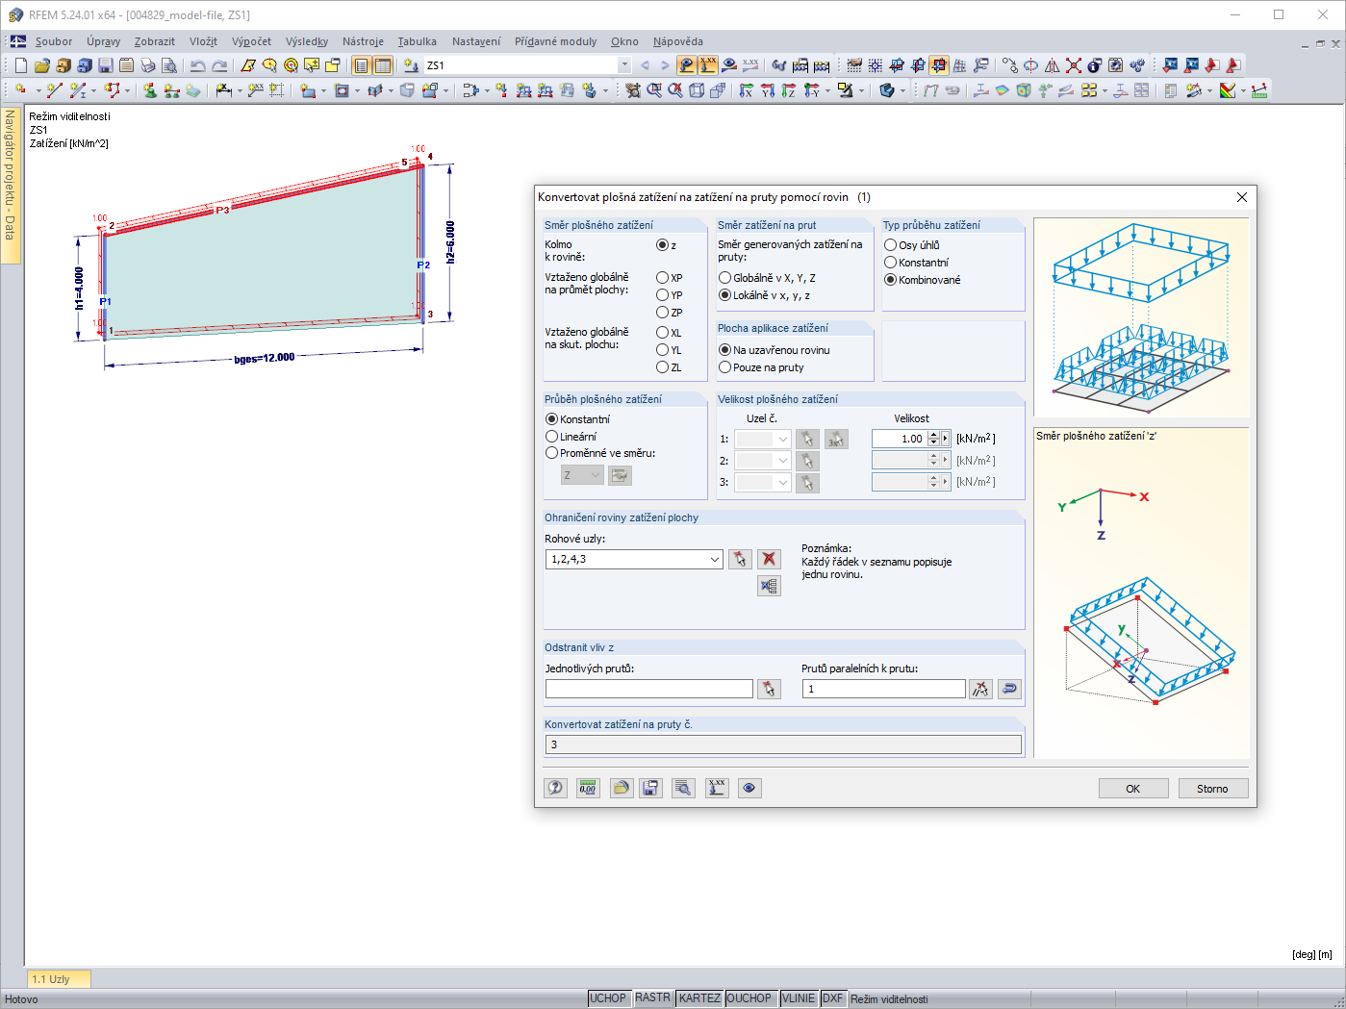Pick individual members with cursor icon
The height and width of the screenshot is (1009, 1346).
pyautogui.click(x=769, y=689)
